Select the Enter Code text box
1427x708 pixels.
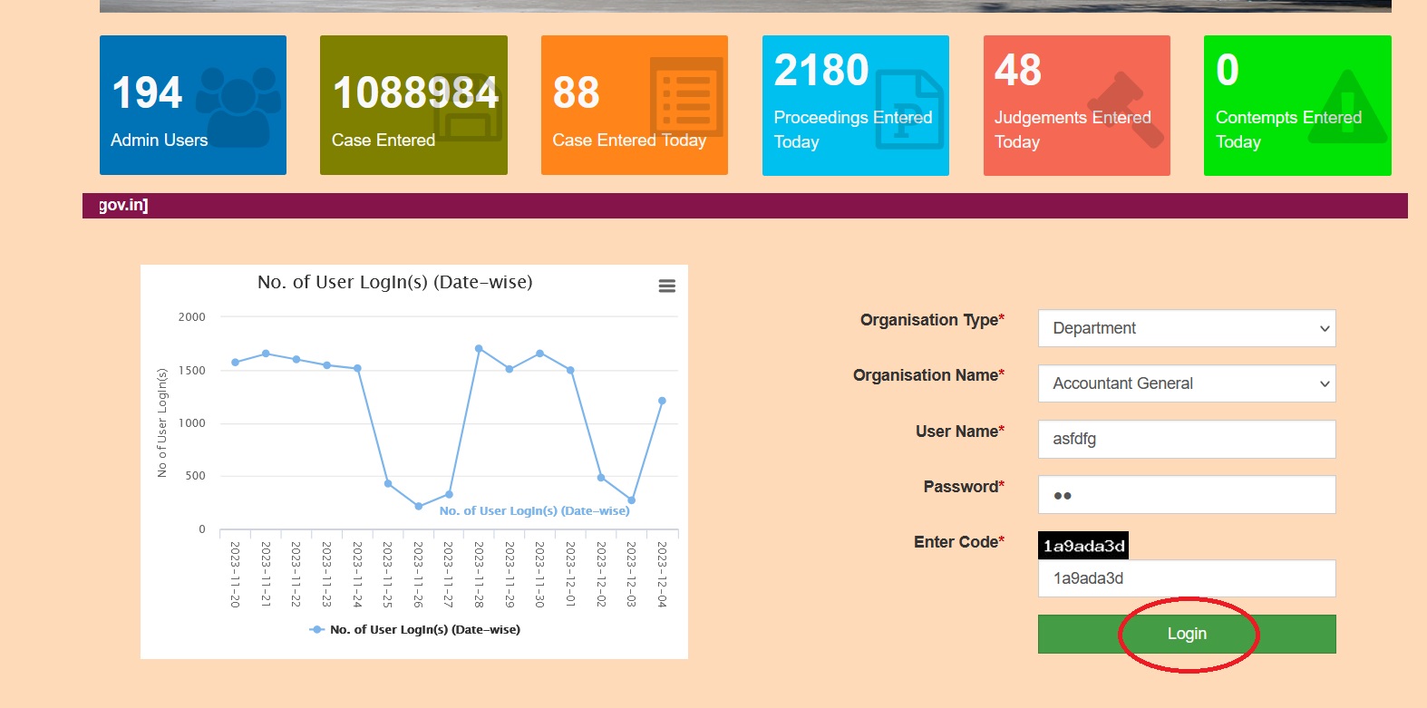click(1186, 578)
